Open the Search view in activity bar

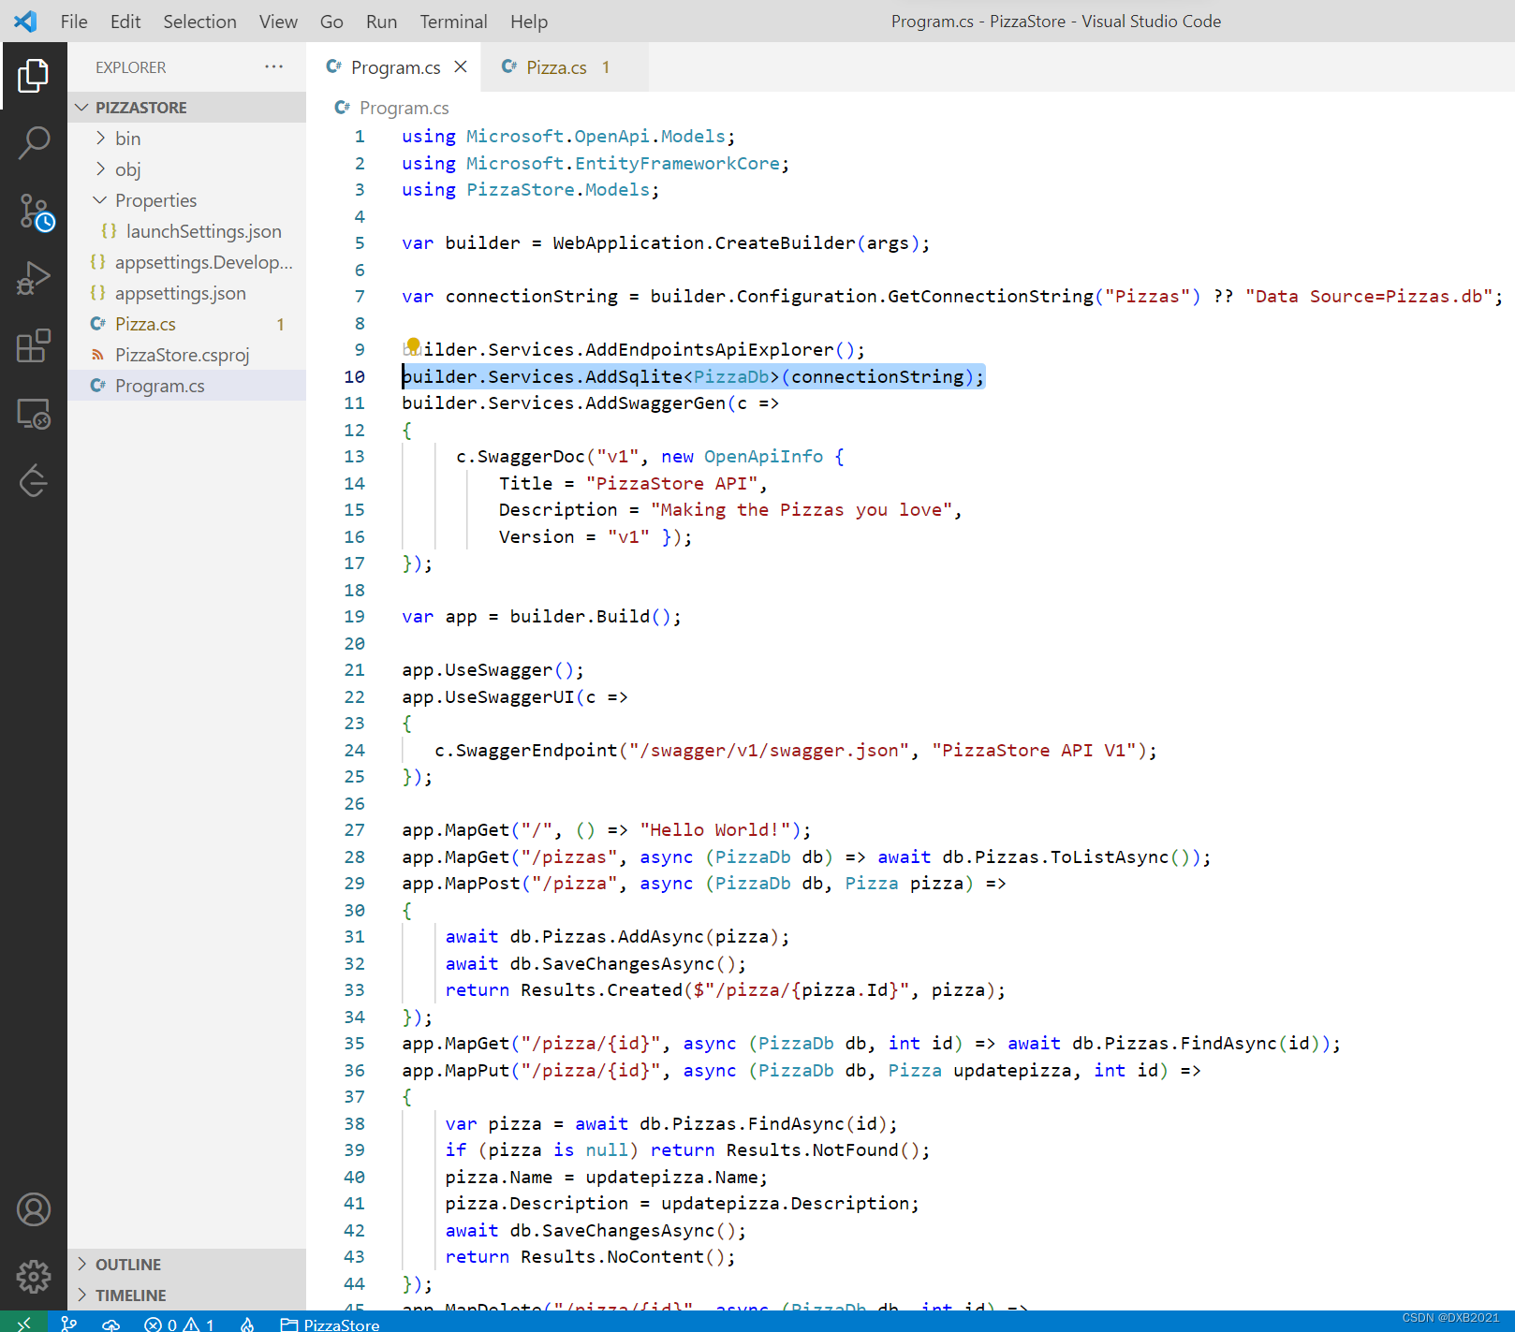pos(34,143)
